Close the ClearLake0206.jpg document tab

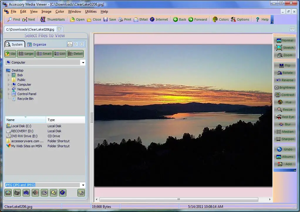[59, 29]
